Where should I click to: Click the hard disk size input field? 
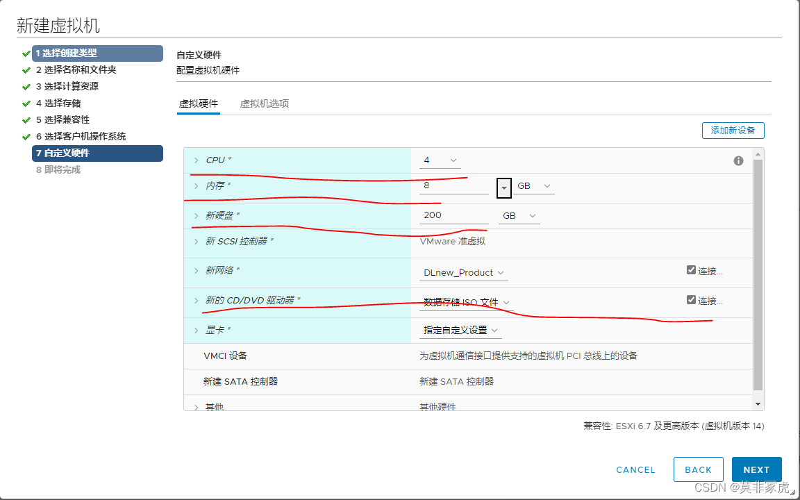click(x=453, y=216)
